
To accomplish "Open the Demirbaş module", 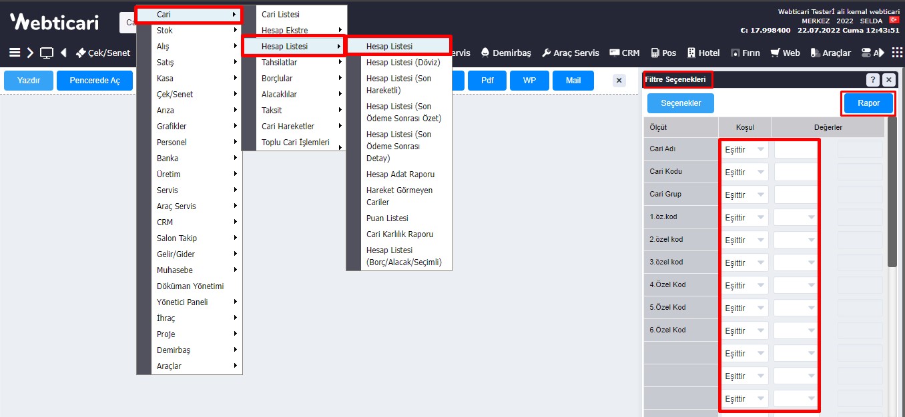I will click(505, 53).
